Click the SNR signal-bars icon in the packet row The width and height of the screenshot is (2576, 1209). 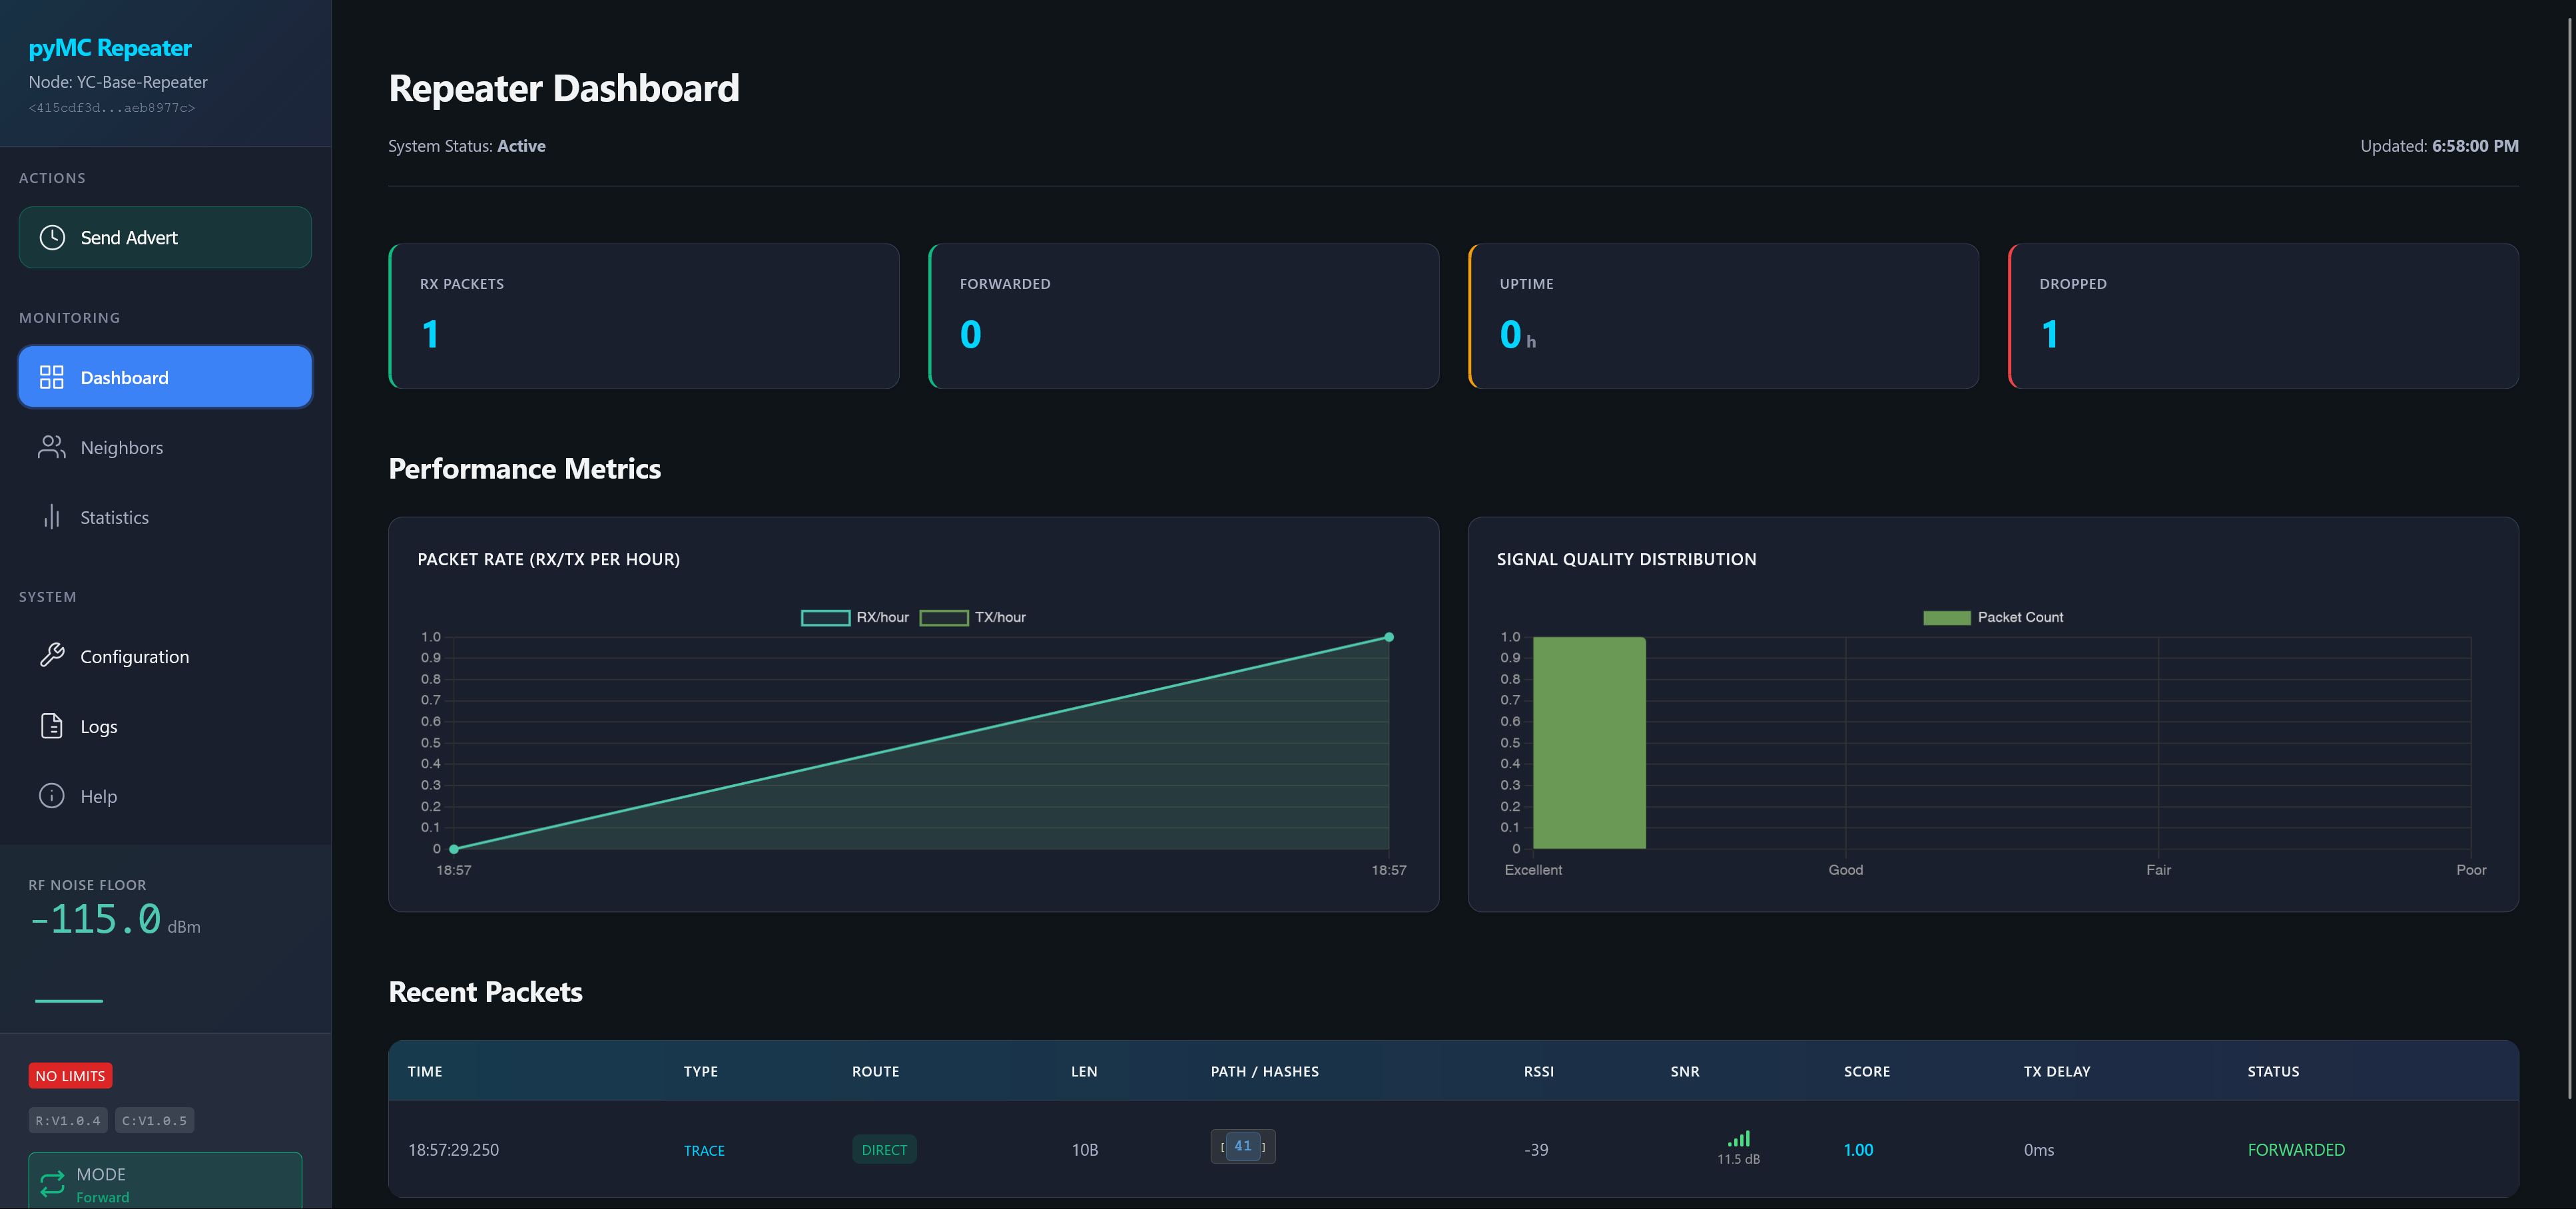tap(1739, 1139)
